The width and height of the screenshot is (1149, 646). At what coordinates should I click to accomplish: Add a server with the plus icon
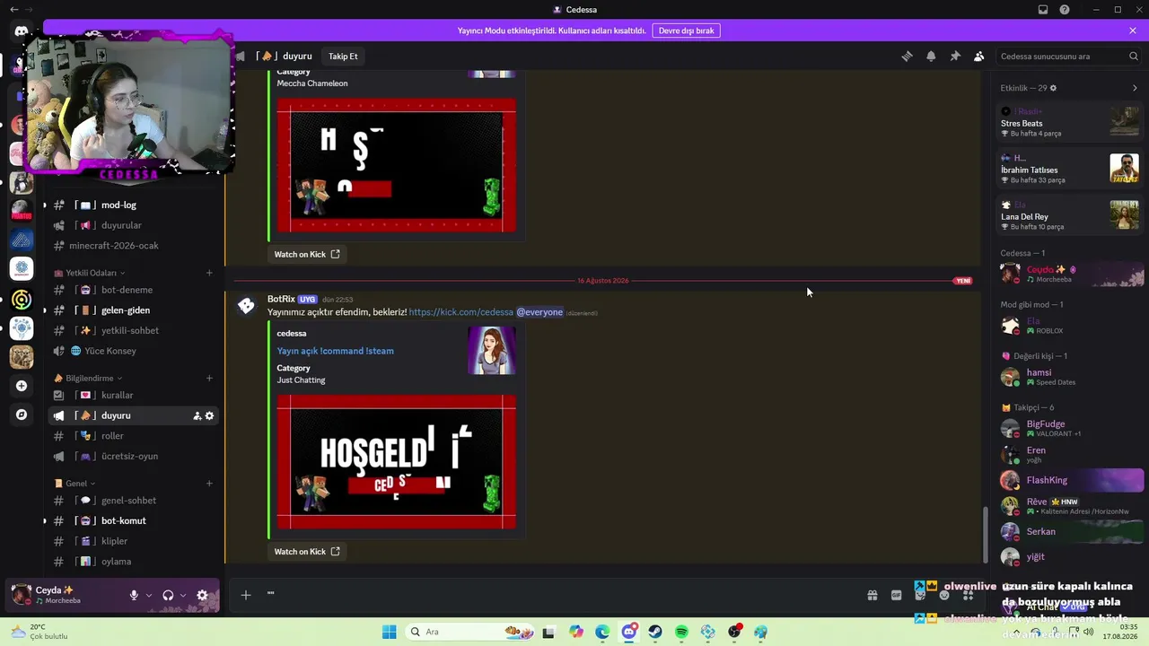tap(22, 386)
